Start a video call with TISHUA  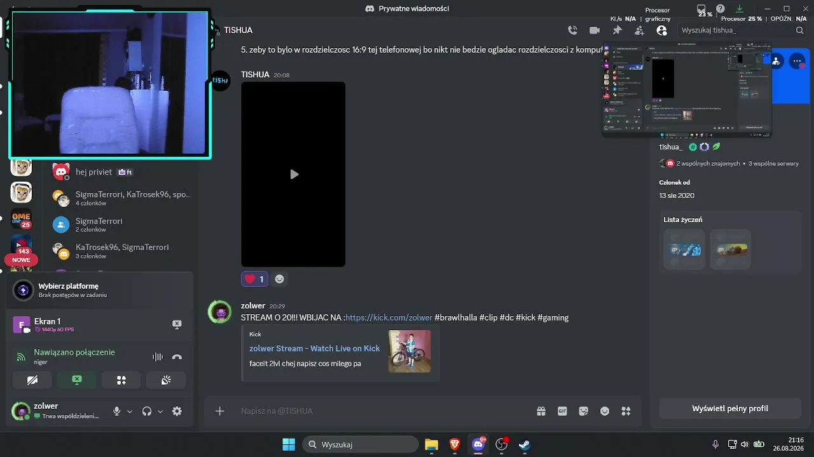[595, 30]
